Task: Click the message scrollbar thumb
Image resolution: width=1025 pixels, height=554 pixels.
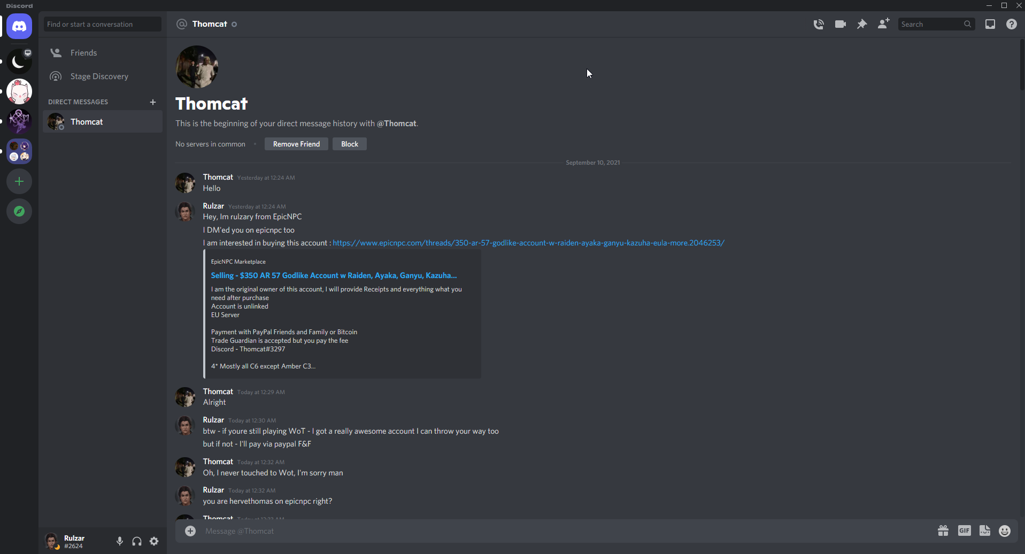Action: click(1022, 64)
